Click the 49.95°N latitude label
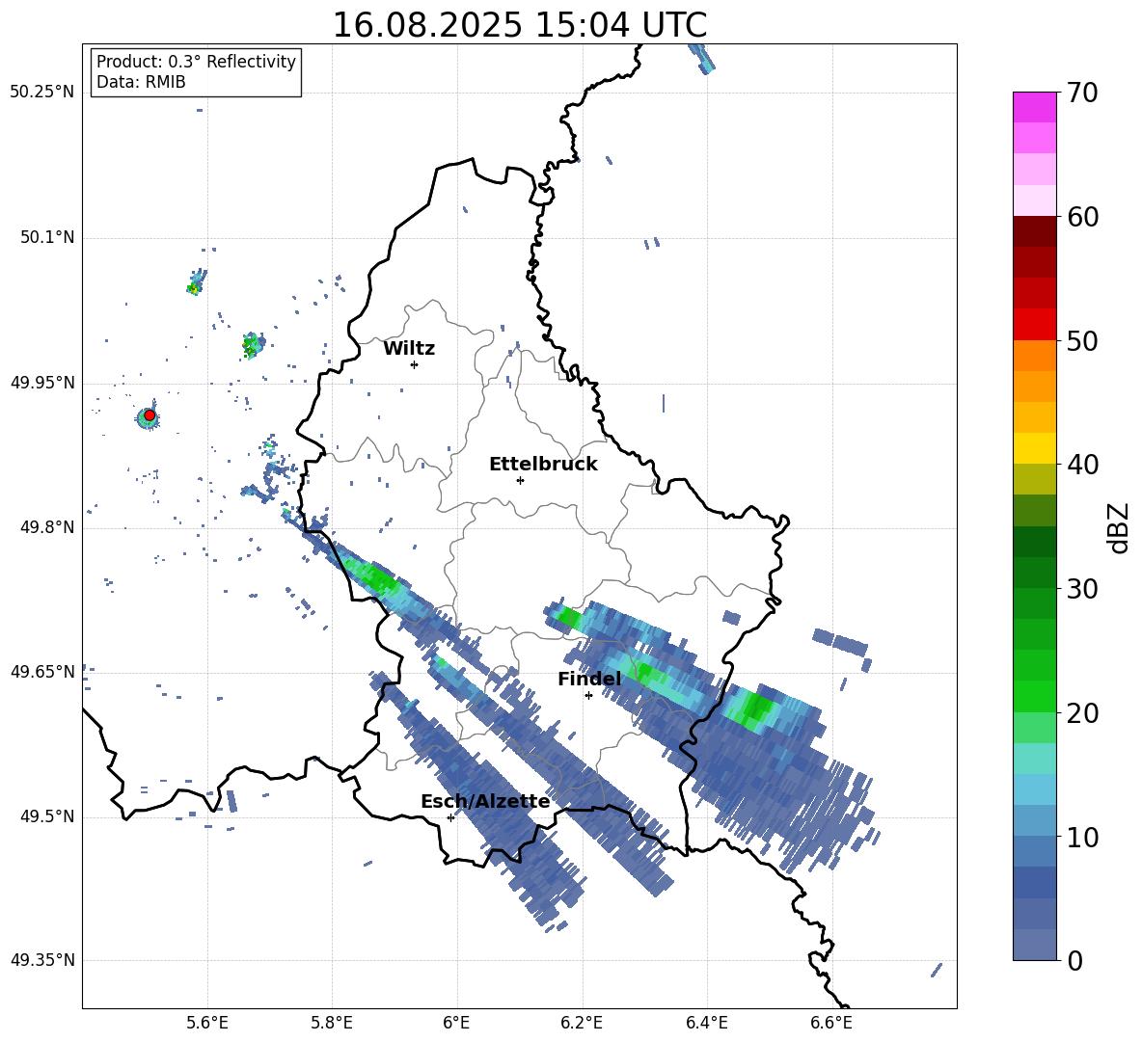 click(x=42, y=383)
